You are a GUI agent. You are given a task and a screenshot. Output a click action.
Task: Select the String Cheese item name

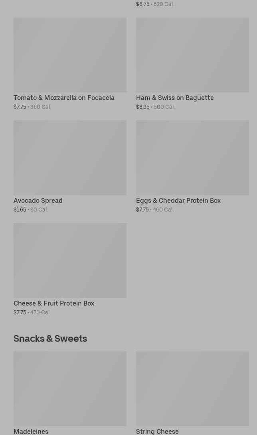coord(157,431)
